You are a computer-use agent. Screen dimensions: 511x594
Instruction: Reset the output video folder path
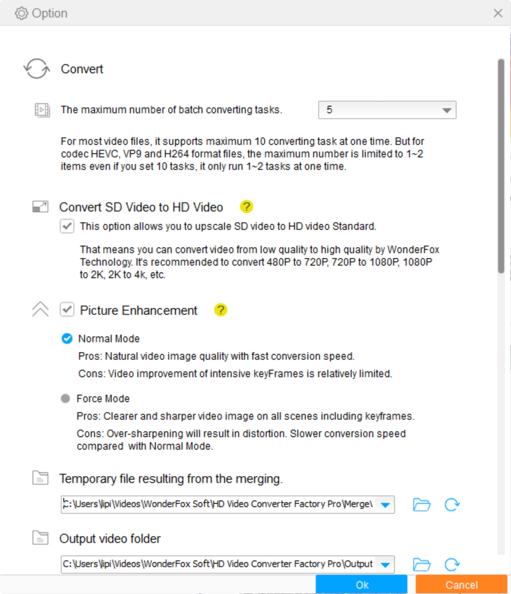point(452,565)
